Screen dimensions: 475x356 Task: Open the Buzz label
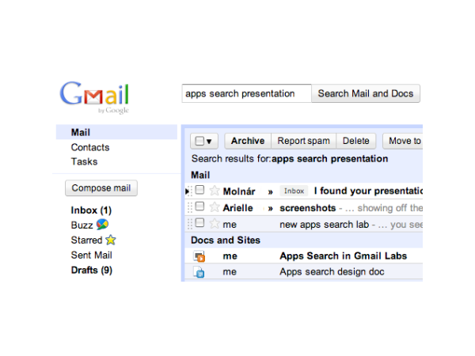[82, 225]
